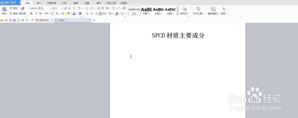Export to PDF icon in quick toolbar
298x118 pixels.
point(10,20)
